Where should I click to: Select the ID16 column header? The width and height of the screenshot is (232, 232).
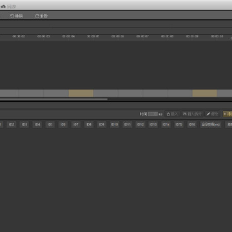click(x=191, y=124)
